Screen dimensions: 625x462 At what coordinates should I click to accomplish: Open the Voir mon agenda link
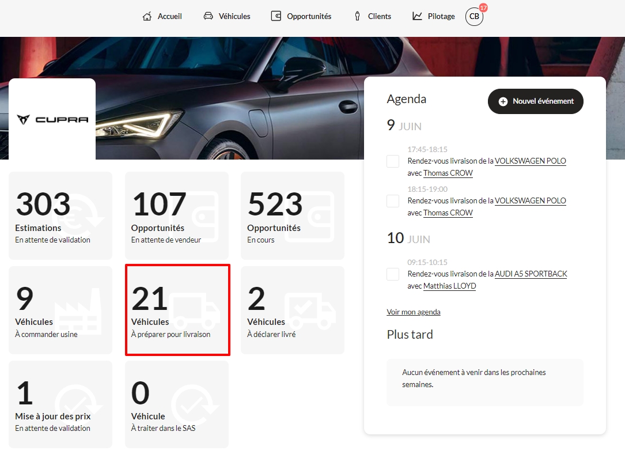click(414, 312)
